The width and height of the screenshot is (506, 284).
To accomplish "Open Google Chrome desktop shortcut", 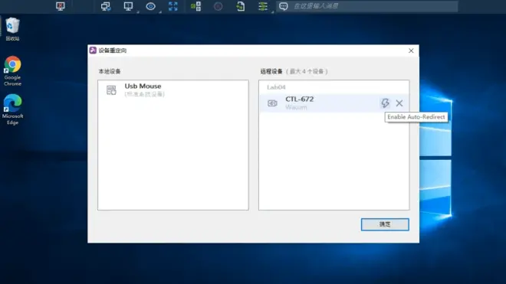I will 12,71.
